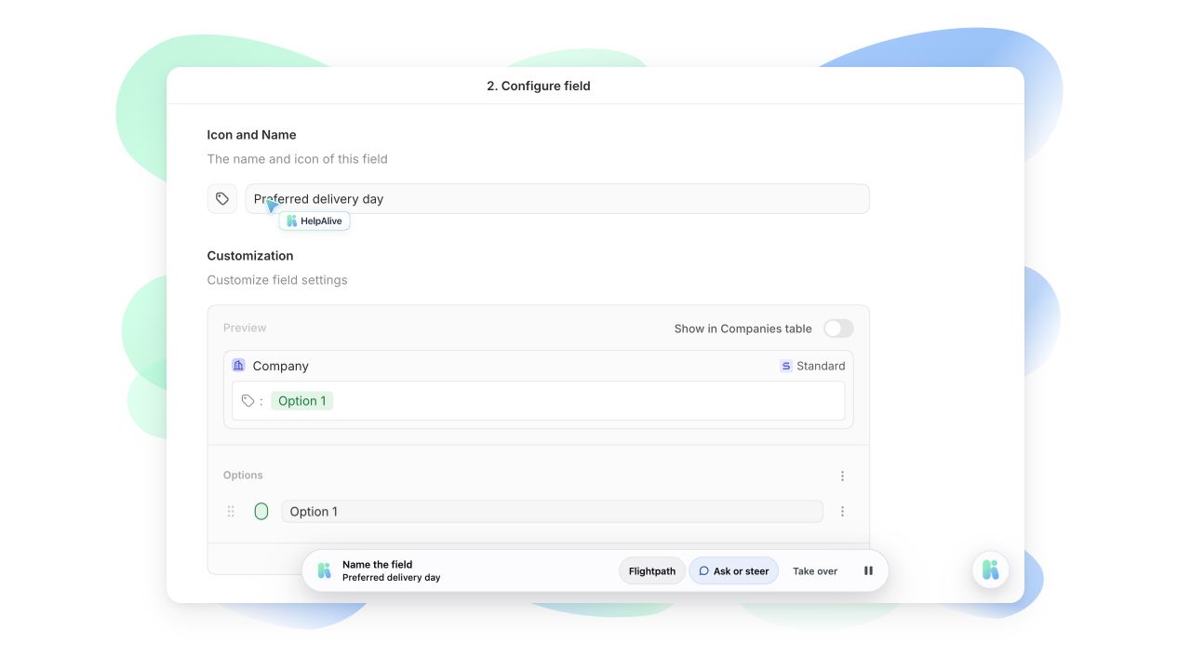
Task: Click "The name and icon of this field" text
Action: (x=298, y=159)
